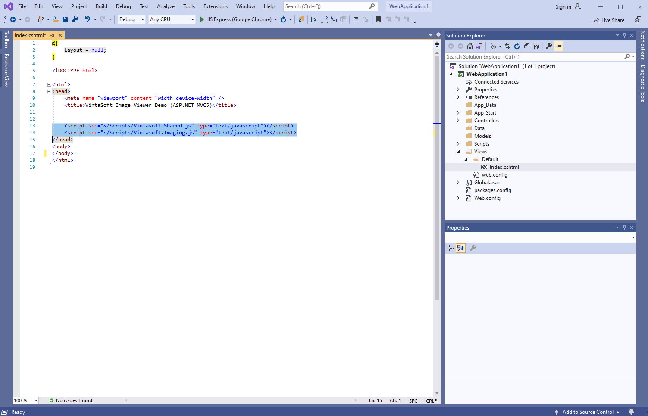Open the Build menu

(101, 6)
